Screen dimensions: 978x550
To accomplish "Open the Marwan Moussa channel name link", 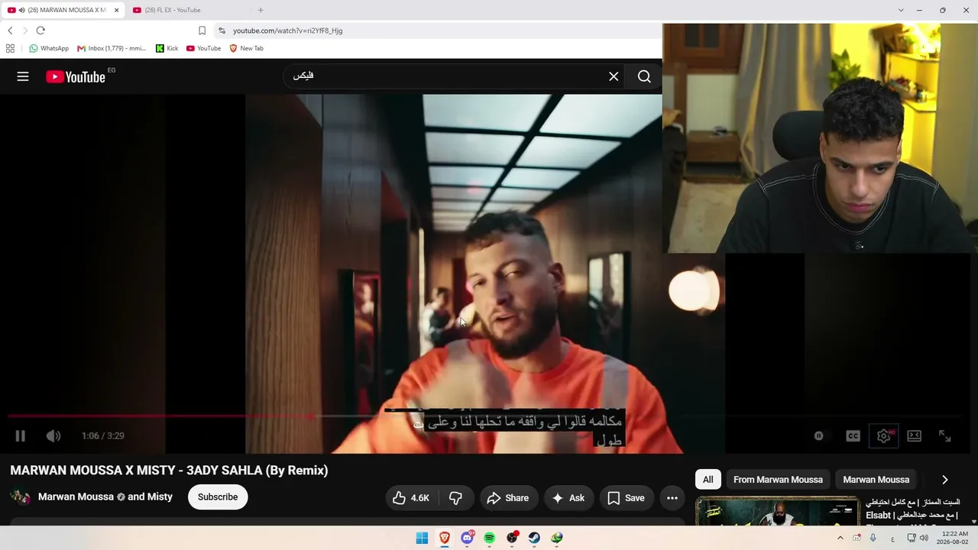I will 76,497.
